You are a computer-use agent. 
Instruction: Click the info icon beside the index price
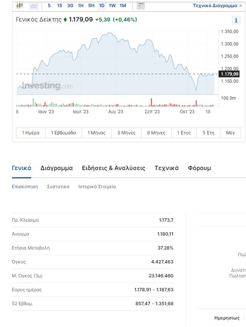tap(236, 21)
